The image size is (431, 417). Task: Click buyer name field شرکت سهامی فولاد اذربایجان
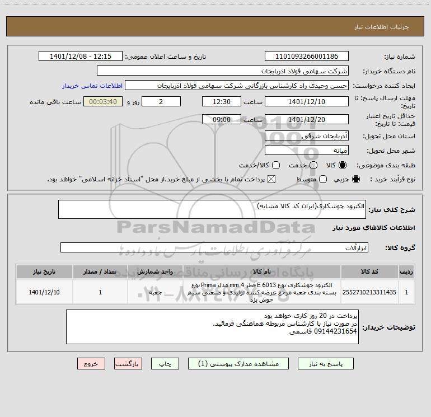pos(223,71)
